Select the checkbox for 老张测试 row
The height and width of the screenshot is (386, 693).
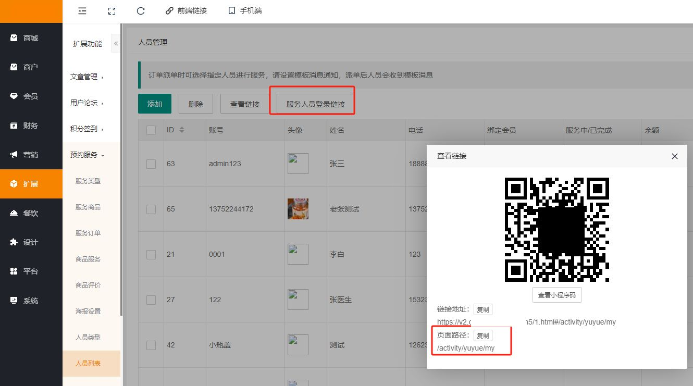pyautogui.click(x=151, y=209)
